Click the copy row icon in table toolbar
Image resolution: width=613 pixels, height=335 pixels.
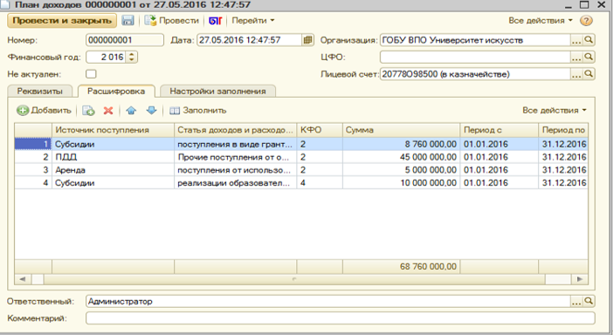(88, 111)
